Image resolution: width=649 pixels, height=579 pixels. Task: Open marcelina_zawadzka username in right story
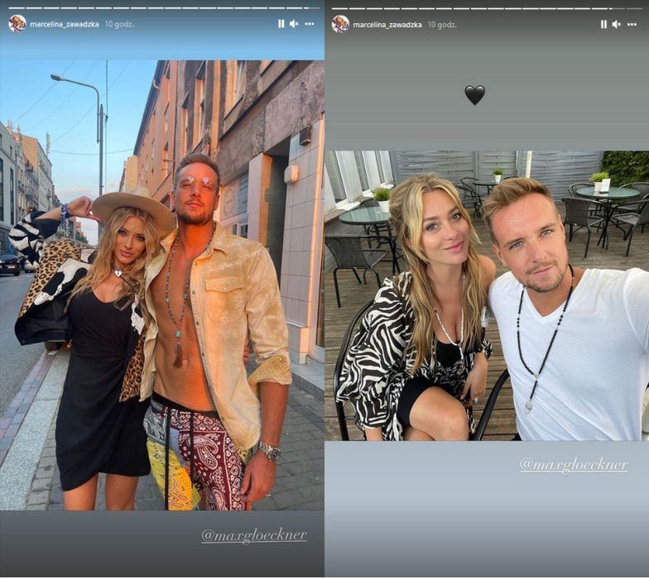(x=387, y=25)
